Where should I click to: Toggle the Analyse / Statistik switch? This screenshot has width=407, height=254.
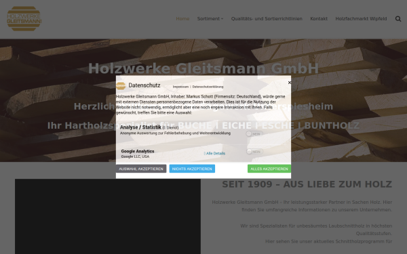(x=254, y=133)
